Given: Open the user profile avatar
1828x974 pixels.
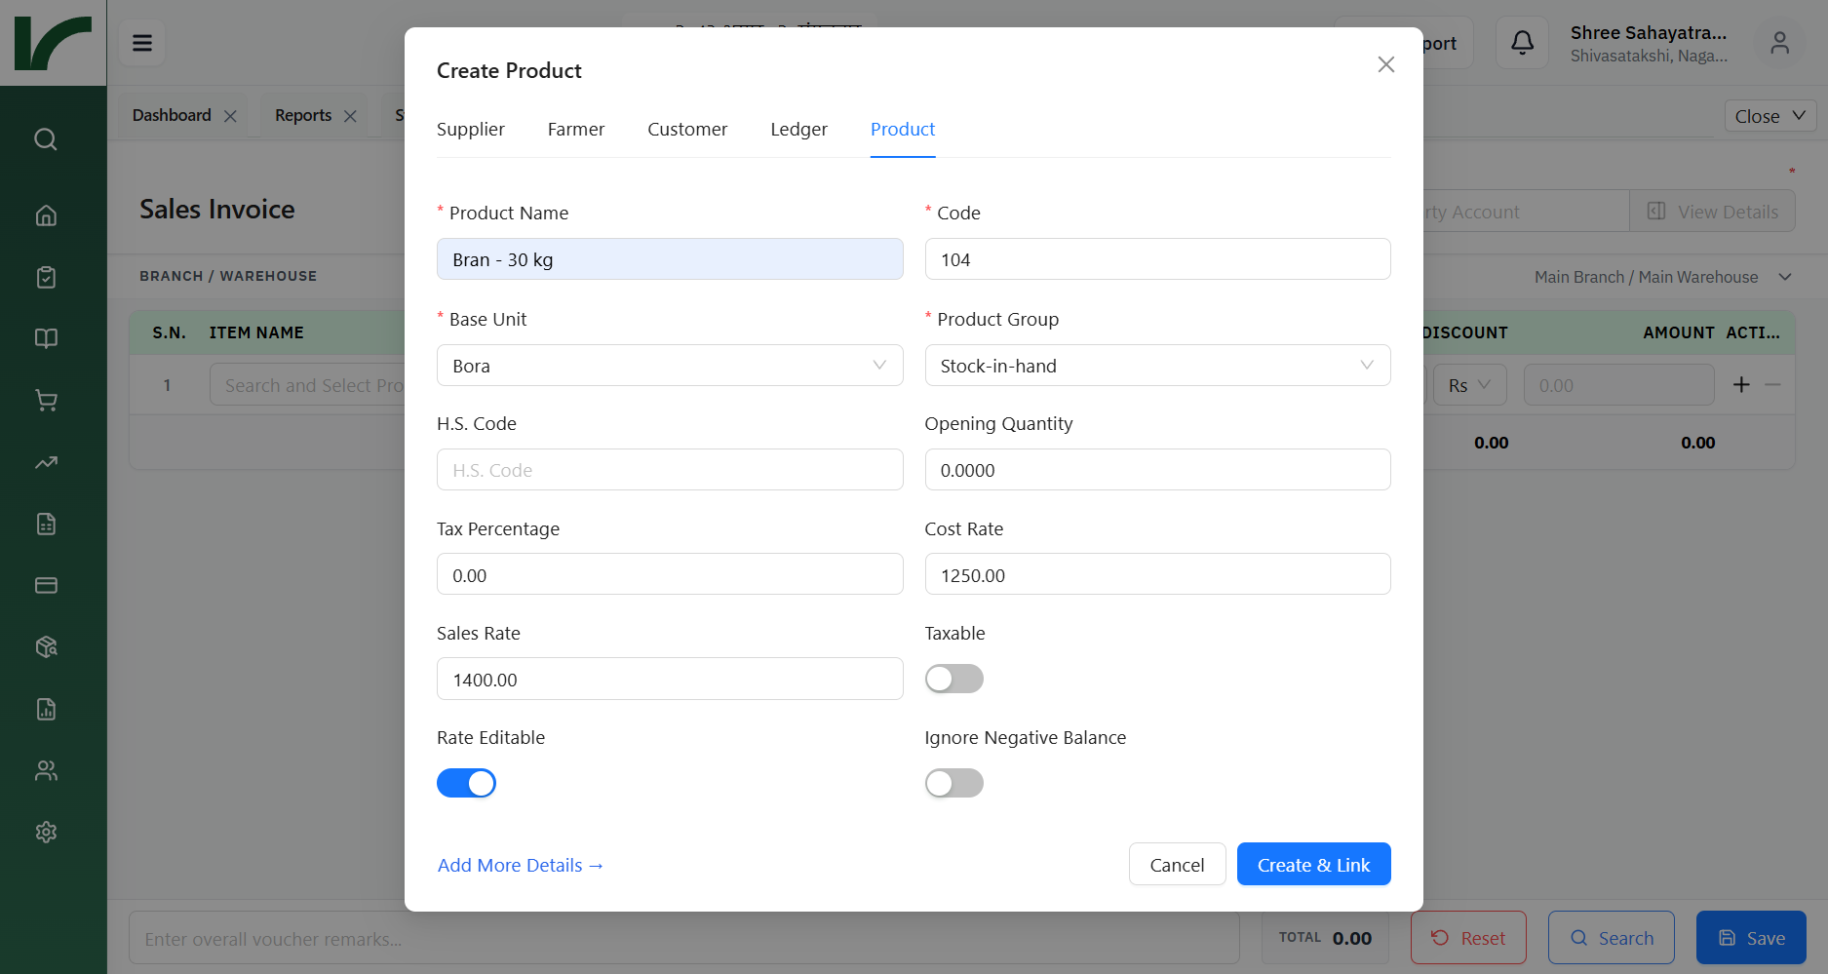Looking at the screenshot, I should click(x=1780, y=43).
